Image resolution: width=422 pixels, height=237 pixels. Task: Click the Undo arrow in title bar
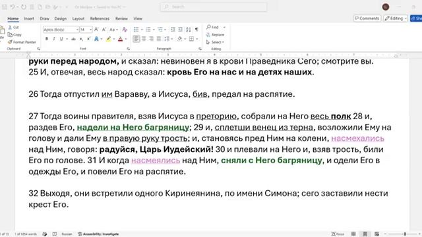tap(13, 7)
